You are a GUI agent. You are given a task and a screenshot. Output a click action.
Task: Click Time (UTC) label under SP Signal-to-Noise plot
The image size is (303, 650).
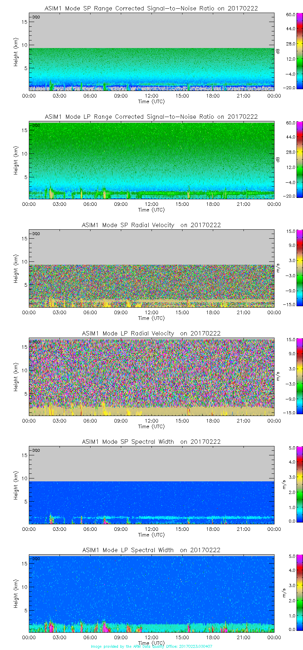coord(151,101)
